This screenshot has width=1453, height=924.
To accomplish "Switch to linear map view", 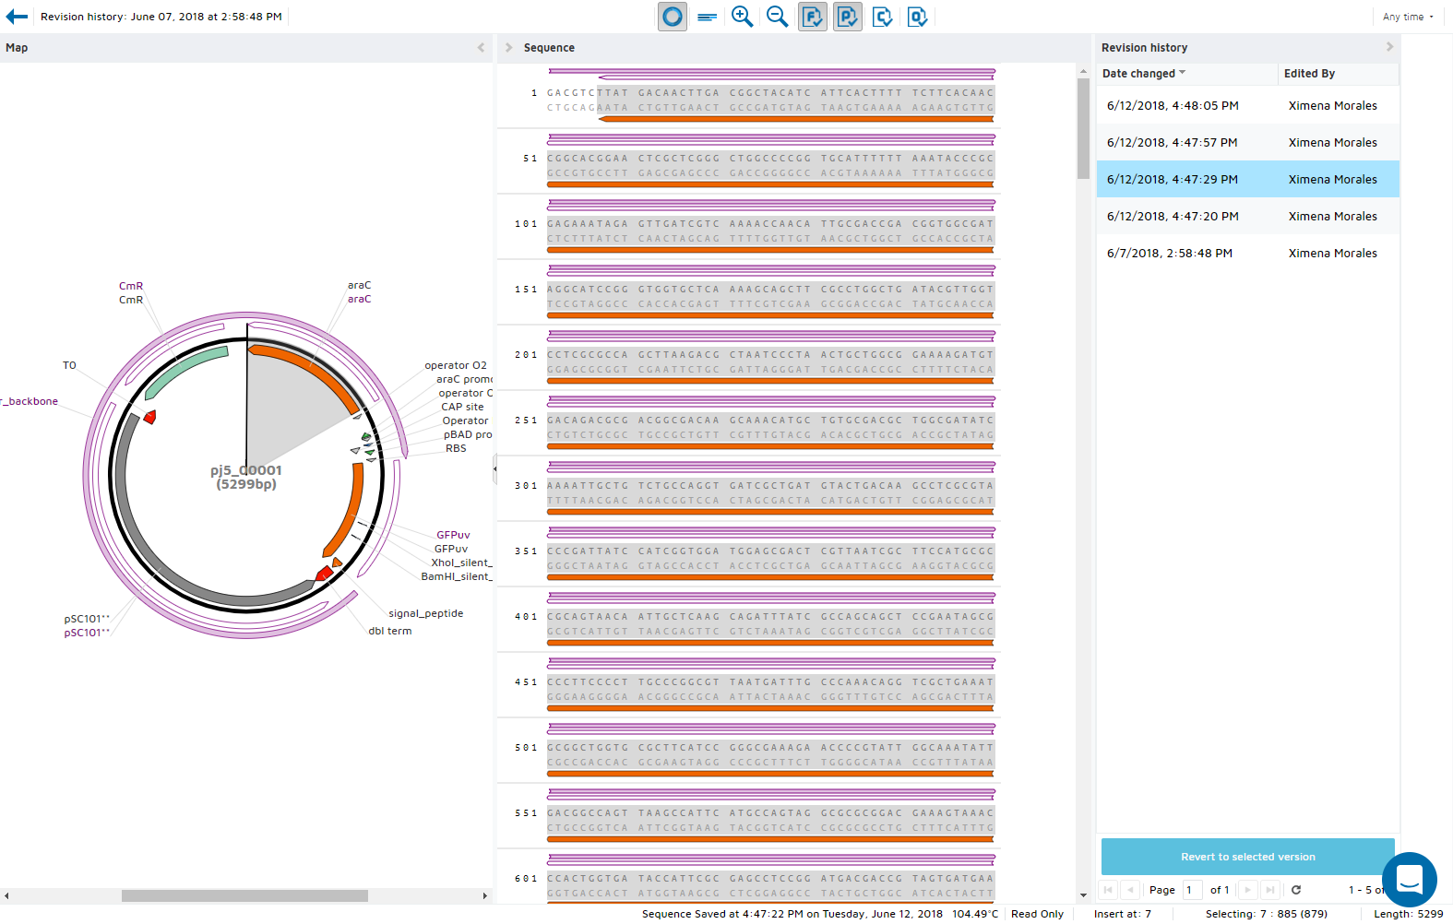I will click(x=708, y=17).
